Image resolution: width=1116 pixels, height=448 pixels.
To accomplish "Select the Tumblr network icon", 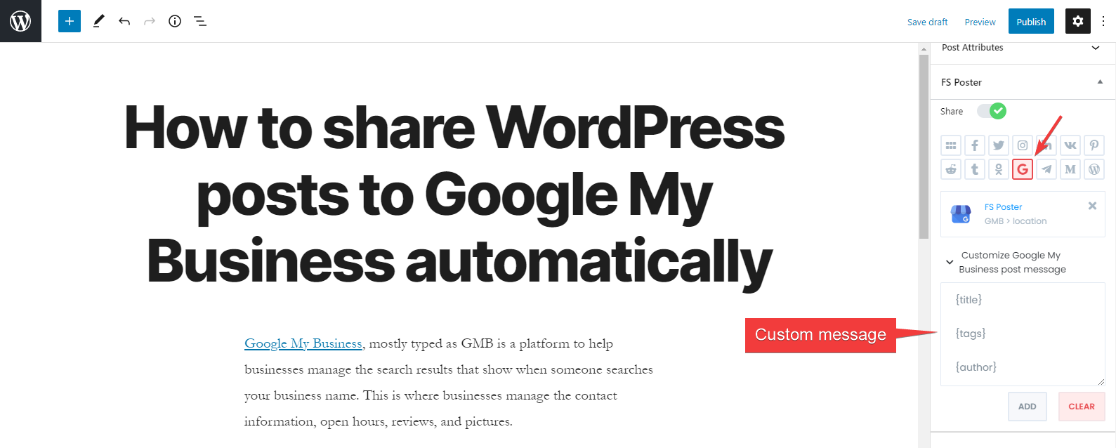I will click(975, 169).
